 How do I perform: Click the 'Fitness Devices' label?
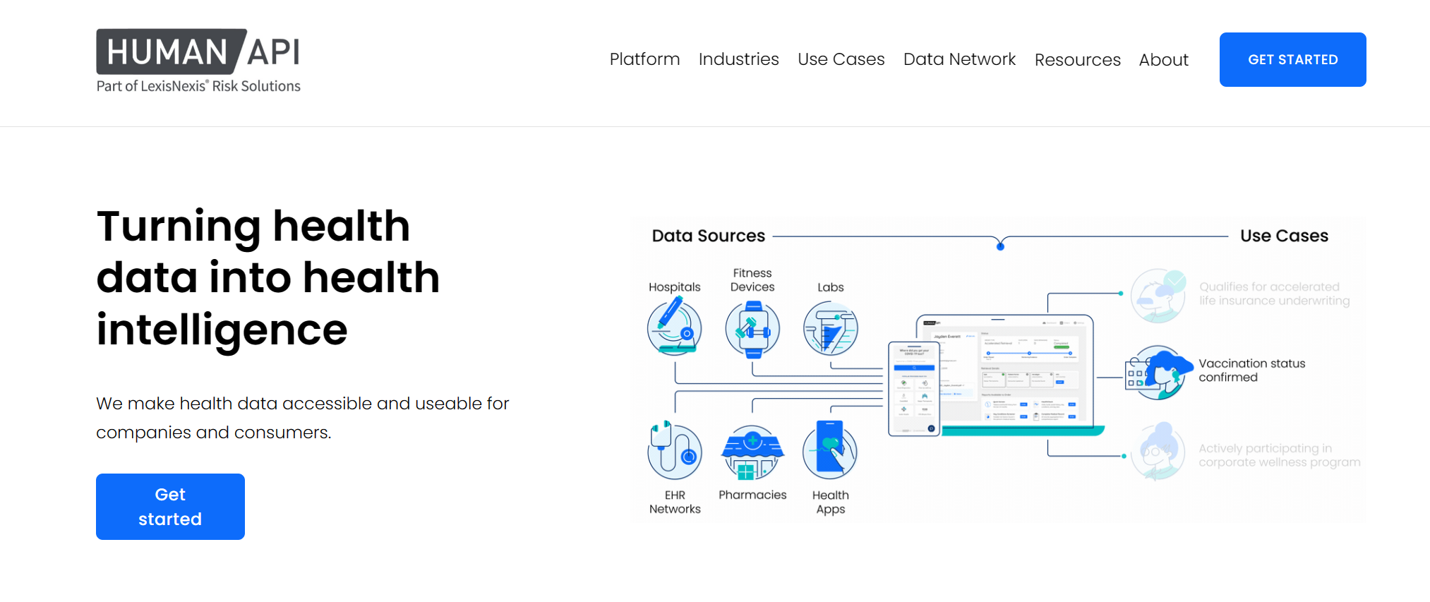[x=752, y=280]
